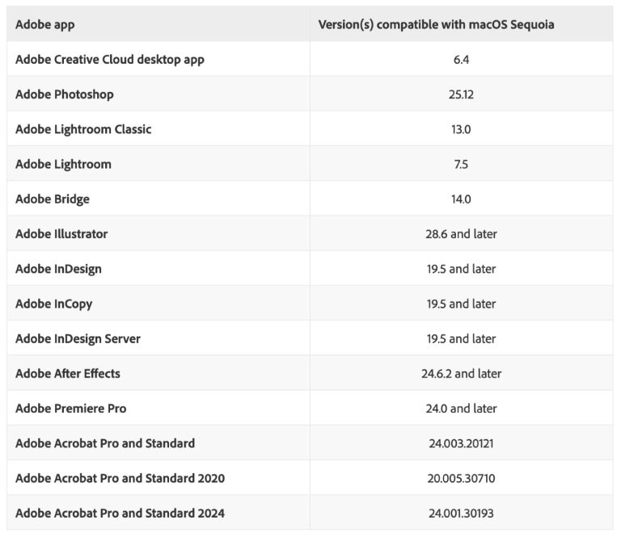Click the Adobe InCopy table cell

click(54, 304)
